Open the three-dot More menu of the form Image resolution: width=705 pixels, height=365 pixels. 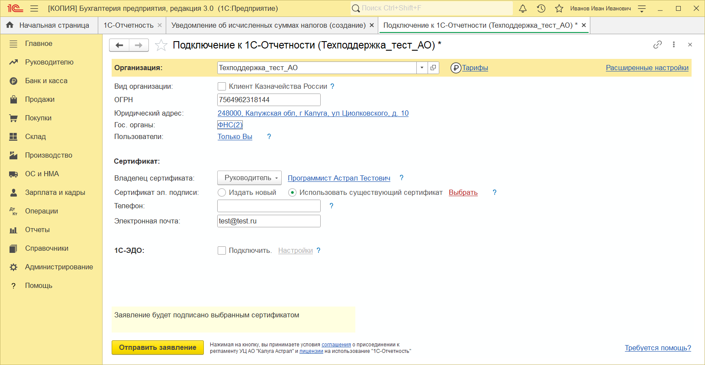pyautogui.click(x=674, y=45)
